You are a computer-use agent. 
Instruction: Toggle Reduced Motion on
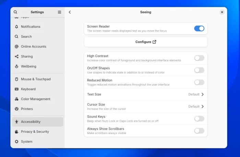click(199, 82)
